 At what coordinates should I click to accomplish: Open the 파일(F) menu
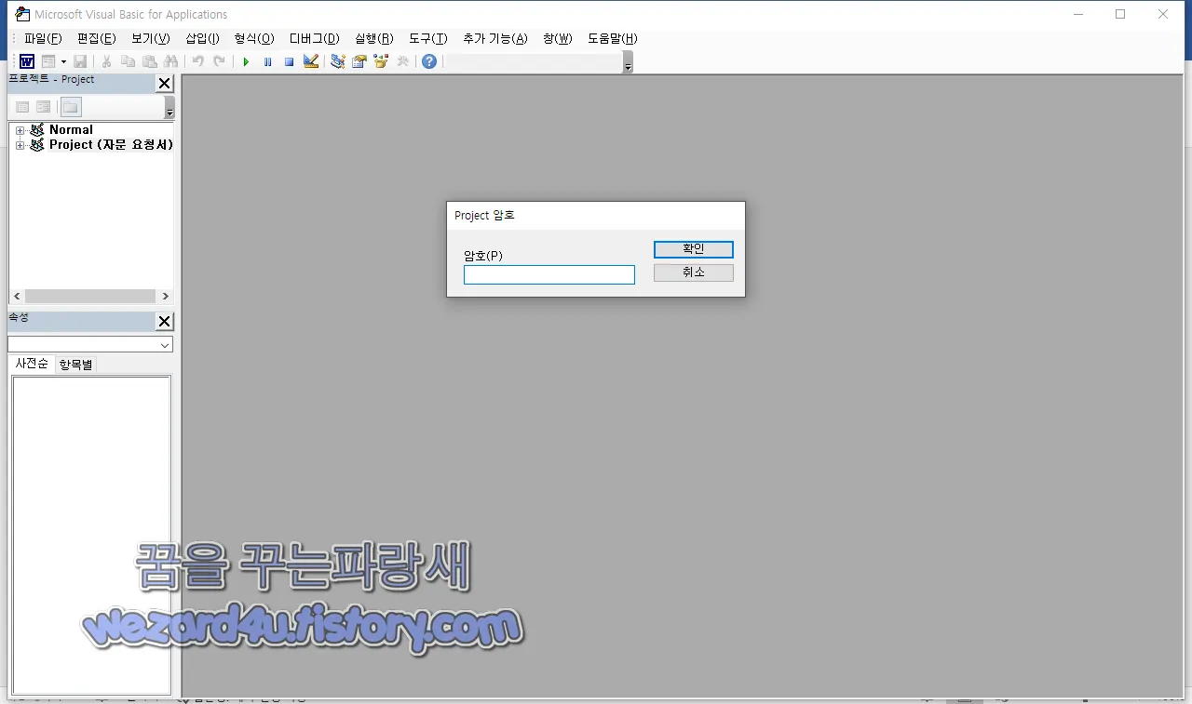pos(43,38)
